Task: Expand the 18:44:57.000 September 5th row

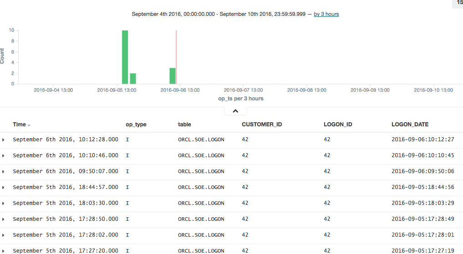Action: (x=4, y=188)
